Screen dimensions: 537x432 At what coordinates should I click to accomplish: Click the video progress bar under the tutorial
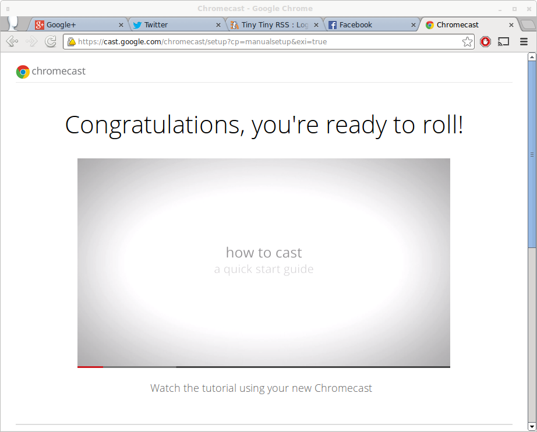[264, 367]
